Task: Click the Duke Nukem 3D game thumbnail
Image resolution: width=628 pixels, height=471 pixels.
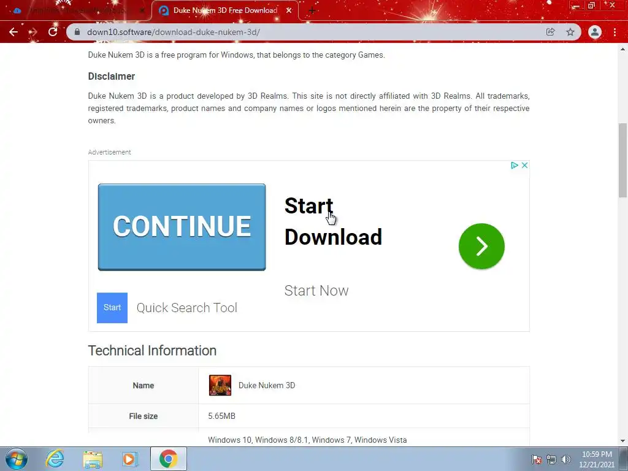Action: pos(220,385)
